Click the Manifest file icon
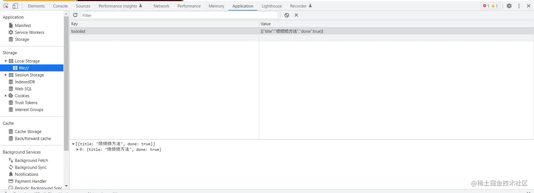Viewport: 534px width, 193px height. (11, 25)
